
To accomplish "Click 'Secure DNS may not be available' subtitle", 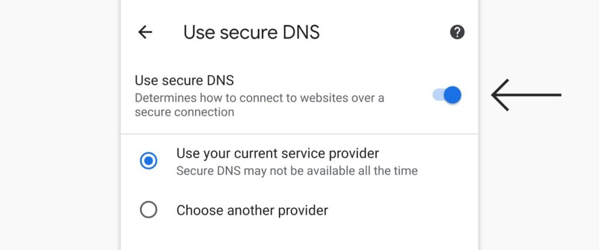I will point(297,171).
